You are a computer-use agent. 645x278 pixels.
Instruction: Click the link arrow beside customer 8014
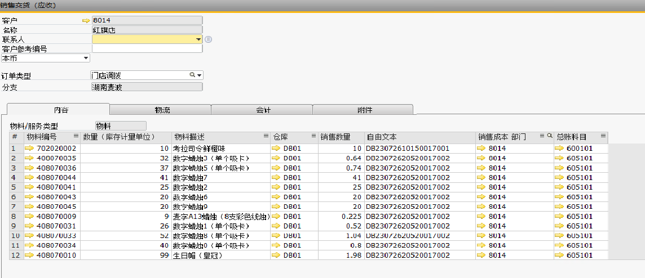pos(86,21)
